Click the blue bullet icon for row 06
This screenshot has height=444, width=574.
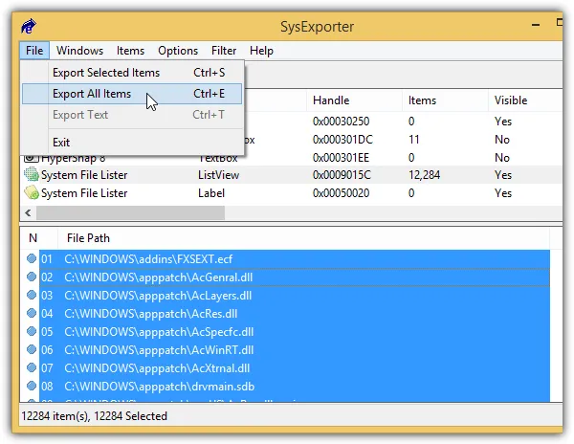click(x=32, y=349)
